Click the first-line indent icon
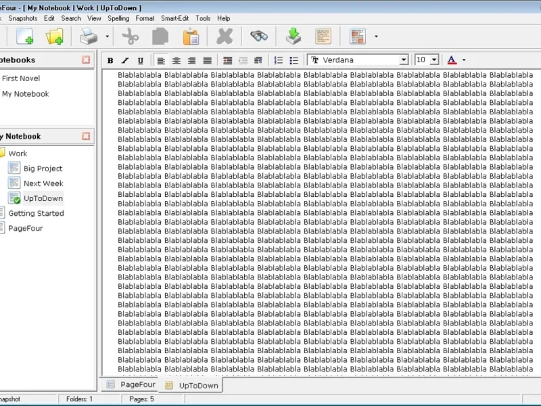 tap(258, 60)
